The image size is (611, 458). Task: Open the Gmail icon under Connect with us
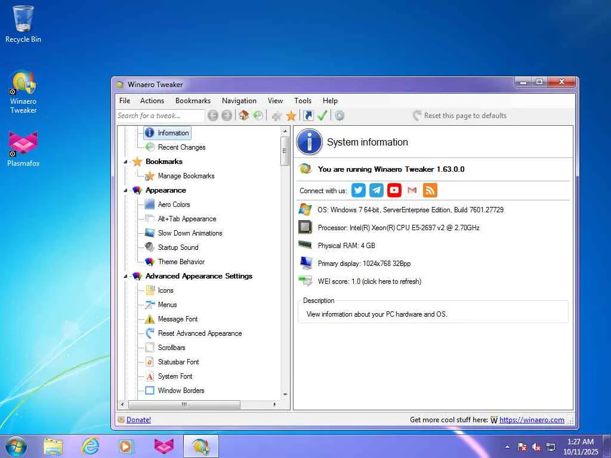[x=412, y=190]
